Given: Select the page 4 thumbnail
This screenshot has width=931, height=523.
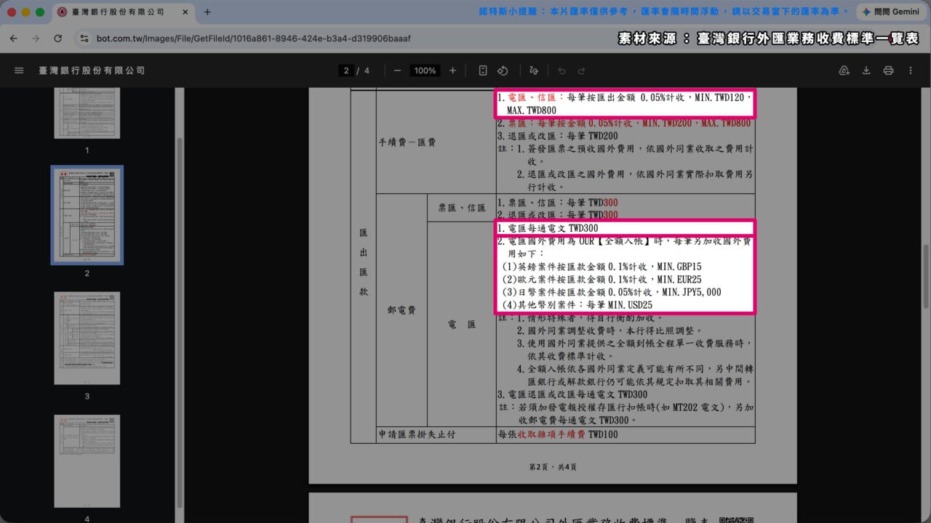Looking at the screenshot, I should pos(87,461).
